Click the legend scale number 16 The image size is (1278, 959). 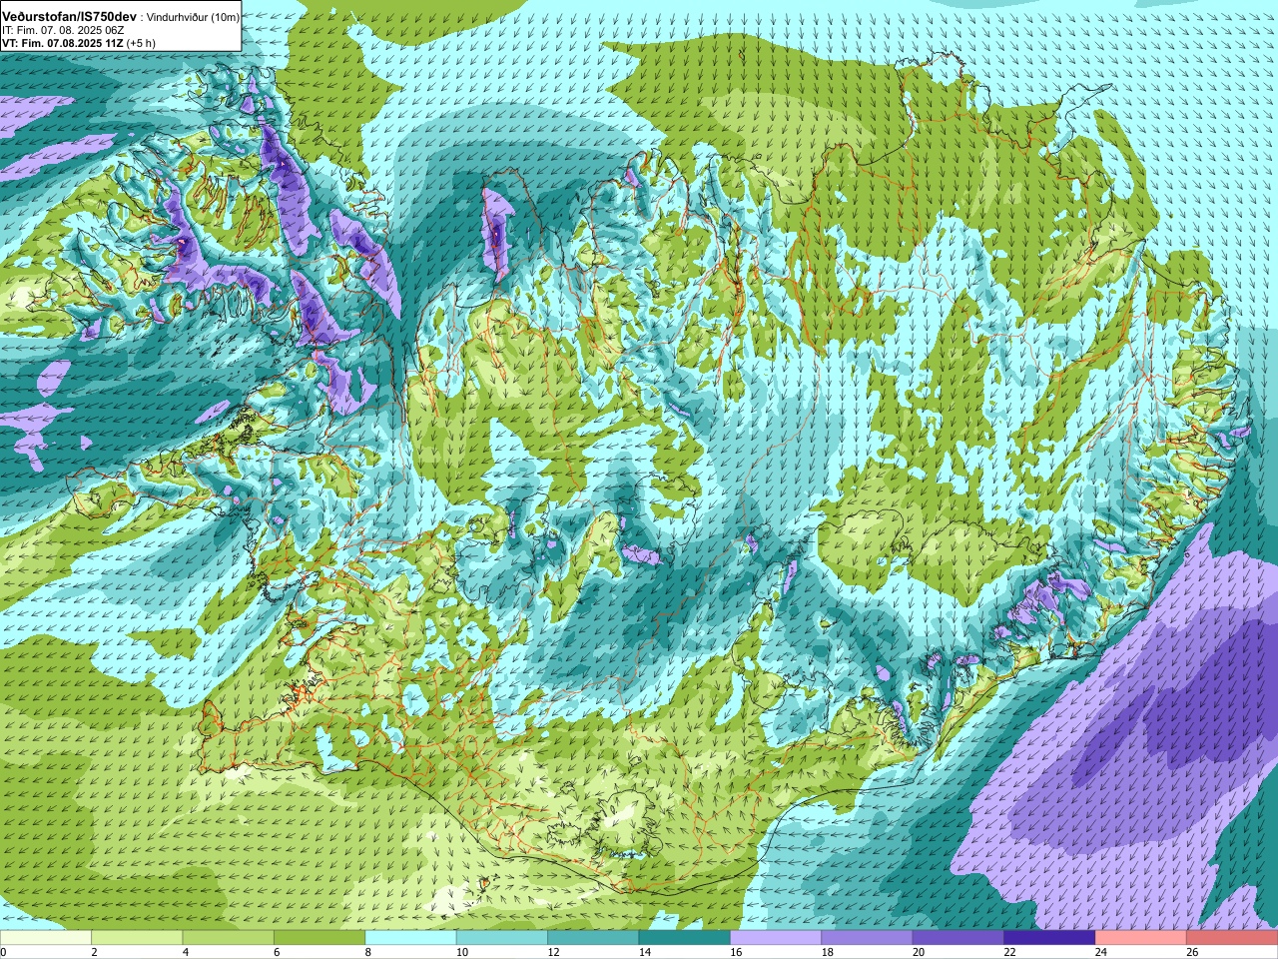(736, 952)
